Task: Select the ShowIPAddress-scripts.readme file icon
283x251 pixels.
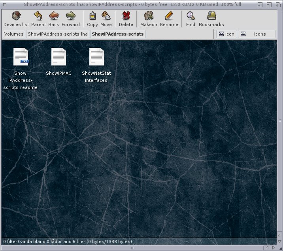Action: coord(21,57)
